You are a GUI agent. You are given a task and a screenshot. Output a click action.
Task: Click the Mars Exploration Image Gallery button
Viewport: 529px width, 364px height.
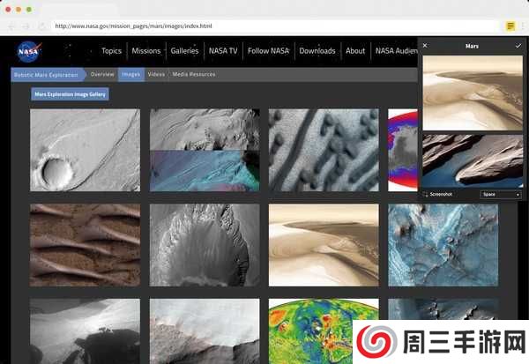coord(70,93)
